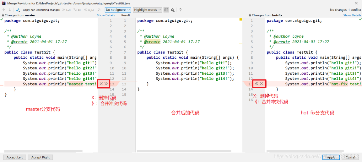
Task: Click the yellow stripe mark on Result scrollbar
Action: tap(240, 43)
